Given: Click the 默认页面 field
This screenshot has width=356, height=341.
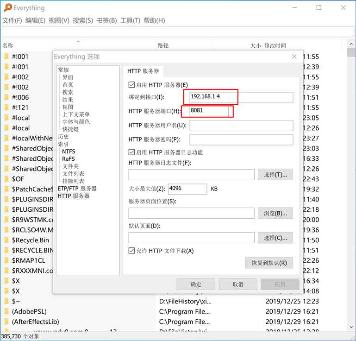Looking at the screenshot, I should tap(191, 238).
